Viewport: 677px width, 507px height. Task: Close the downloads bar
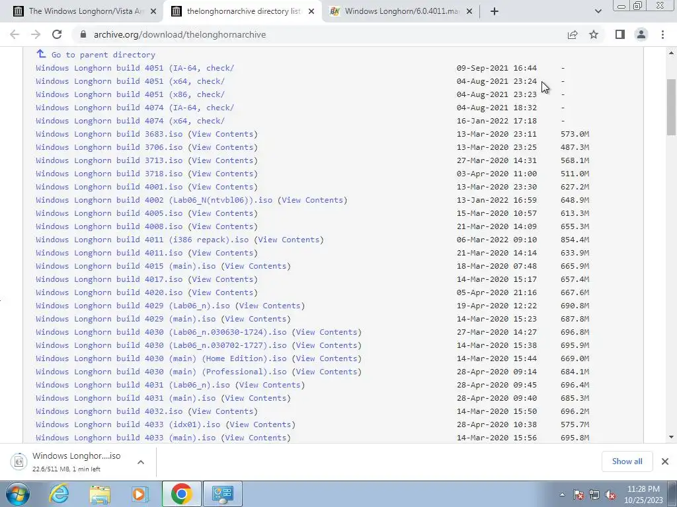click(665, 461)
